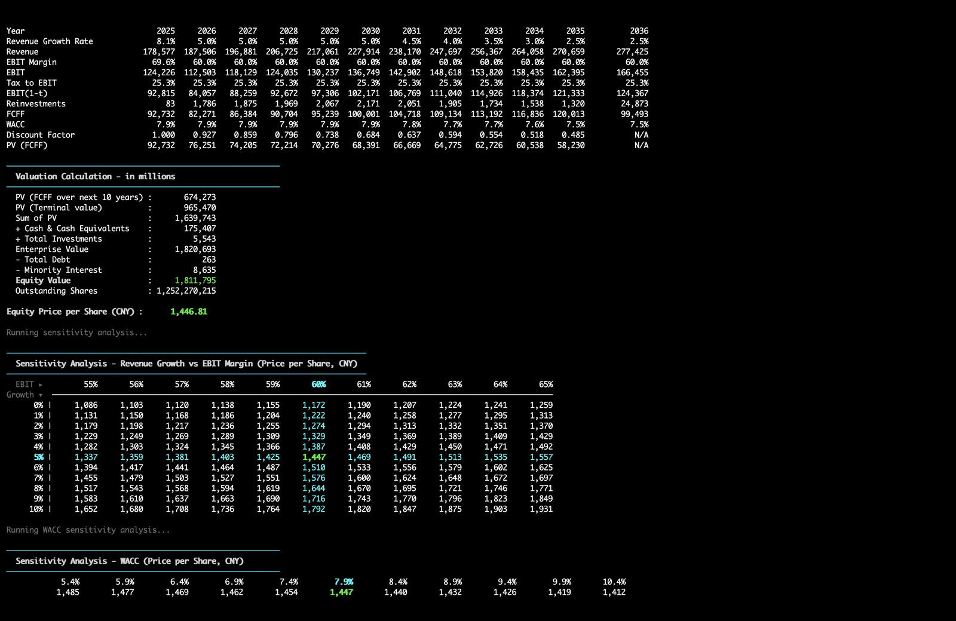Select the 'Tax to EBIT' row label

32,83
